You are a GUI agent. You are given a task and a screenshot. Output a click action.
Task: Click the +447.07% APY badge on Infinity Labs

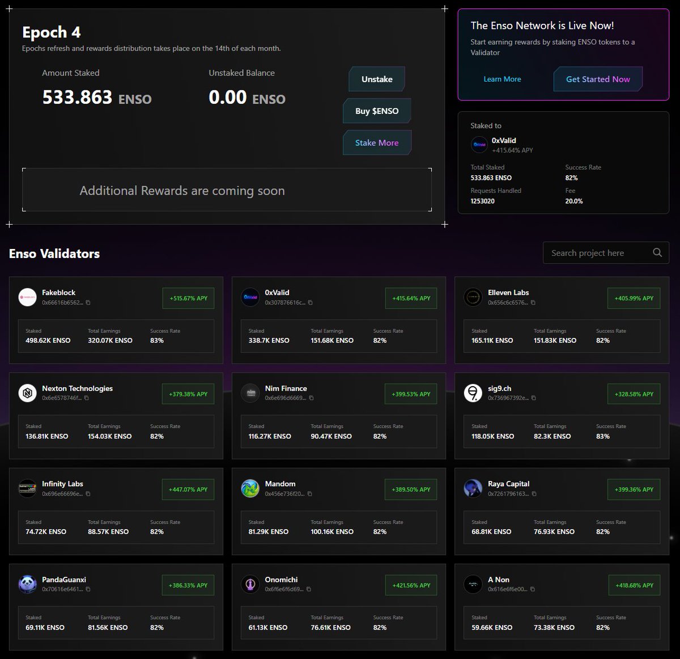pos(188,489)
